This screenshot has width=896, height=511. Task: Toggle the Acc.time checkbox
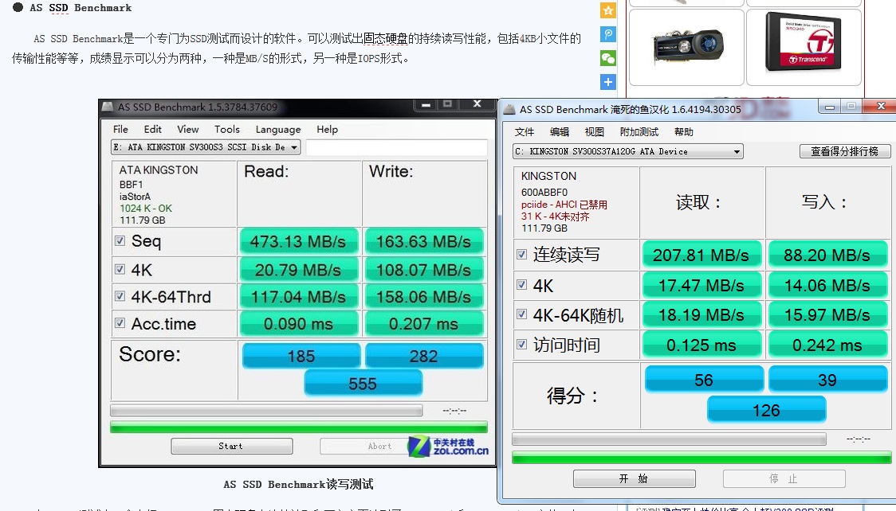pos(120,323)
